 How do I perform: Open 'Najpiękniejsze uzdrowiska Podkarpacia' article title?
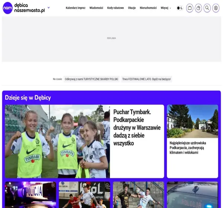[188, 148]
